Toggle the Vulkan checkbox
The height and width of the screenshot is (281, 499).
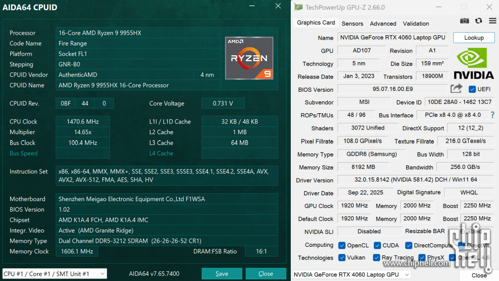(x=342, y=258)
